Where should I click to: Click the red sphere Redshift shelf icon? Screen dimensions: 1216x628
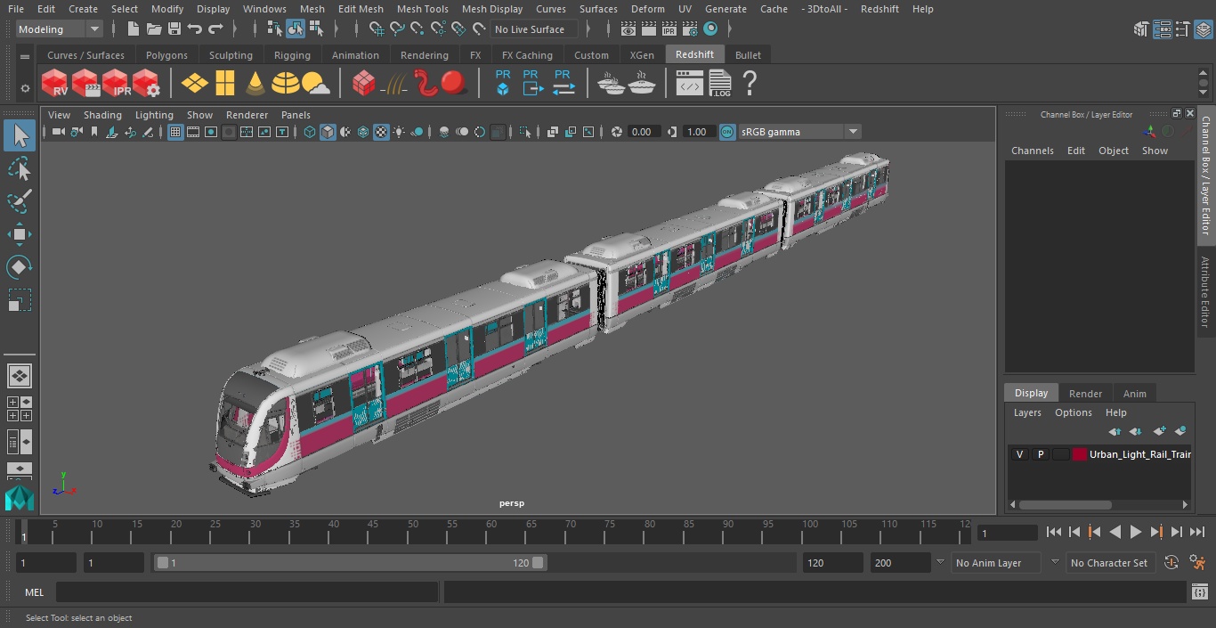(454, 83)
